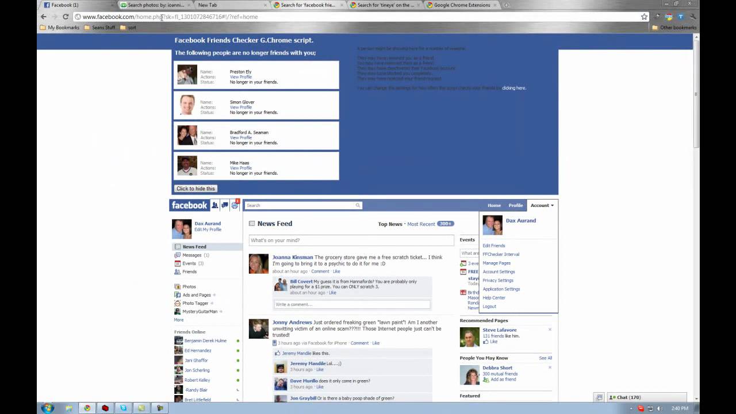
Task: Switch to the 'Search for tineye' tab
Action: pos(385,5)
